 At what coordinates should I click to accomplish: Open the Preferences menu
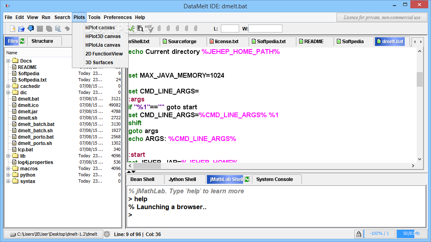tap(118, 17)
